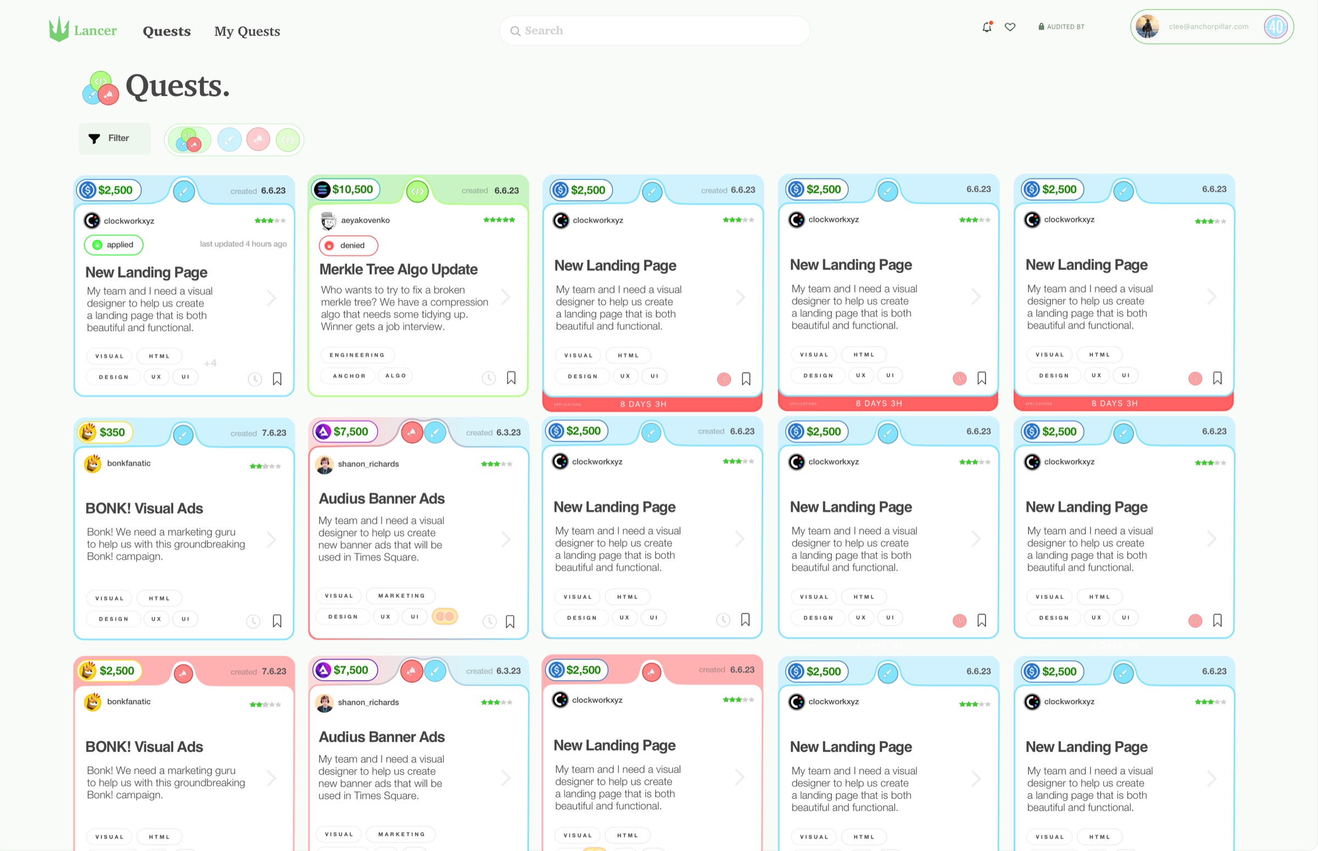The width and height of the screenshot is (1318, 851).
Task: Show the +4 more tags on applied card
Action: coord(210,363)
